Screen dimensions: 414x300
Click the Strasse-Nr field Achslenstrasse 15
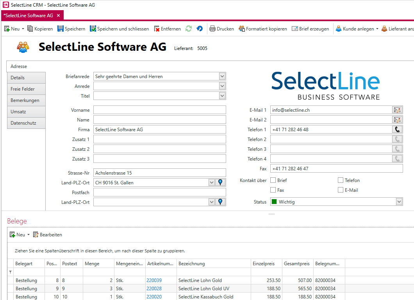(x=159, y=173)
